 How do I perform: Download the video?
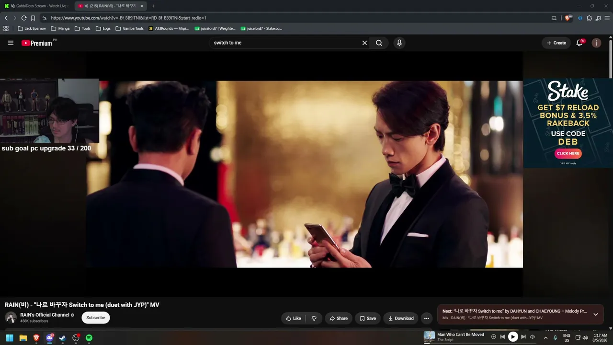401,318
